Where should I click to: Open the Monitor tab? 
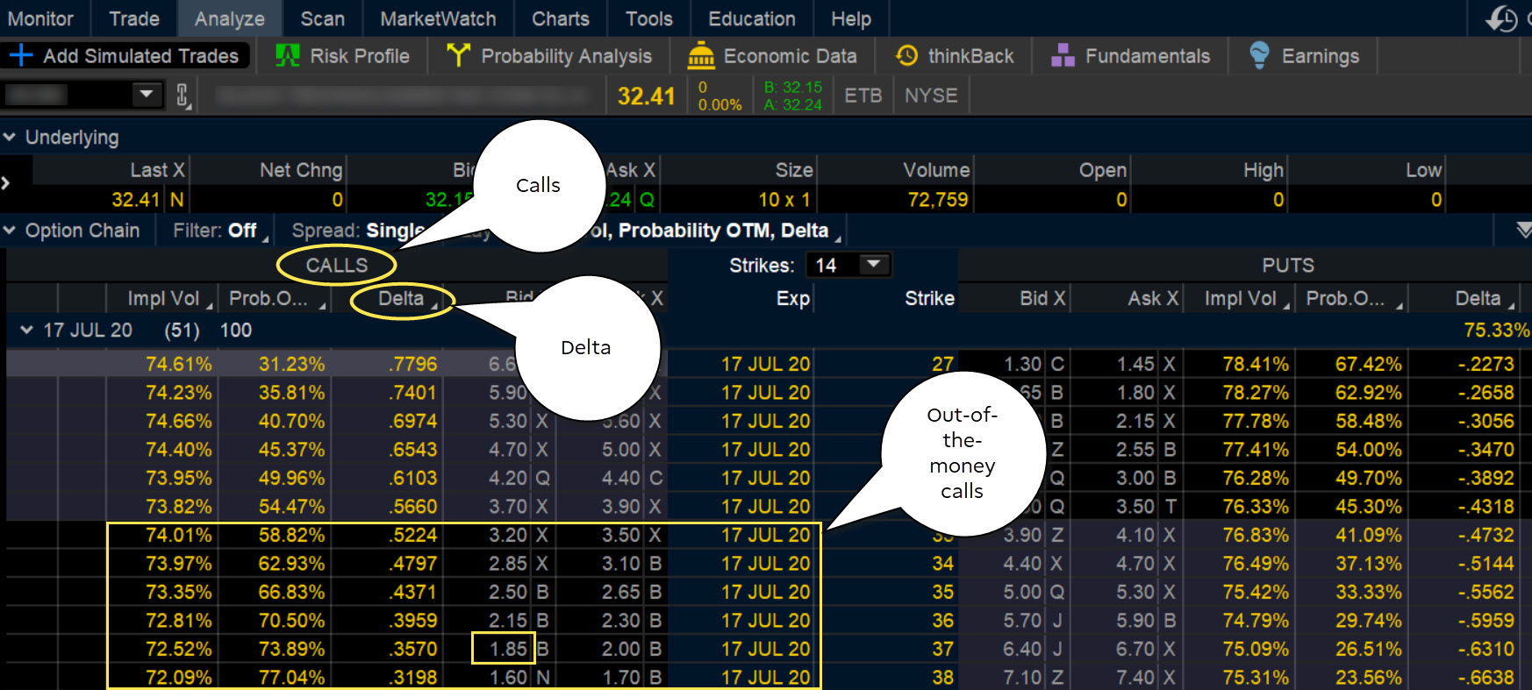coord(40,18)
